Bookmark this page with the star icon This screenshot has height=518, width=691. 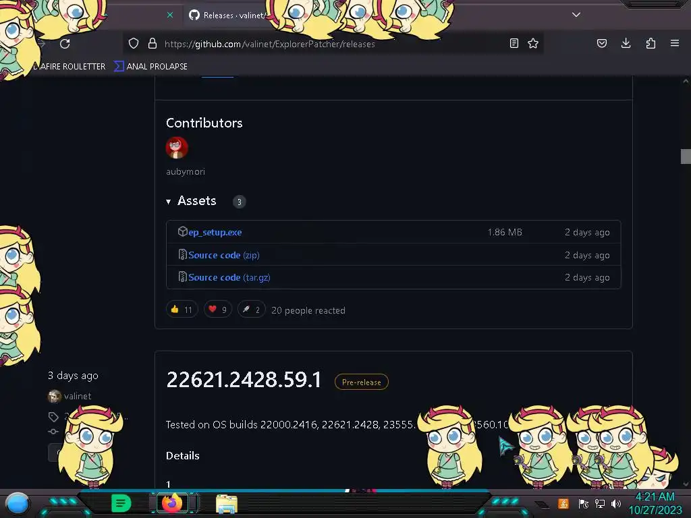[x=533, y=43]
